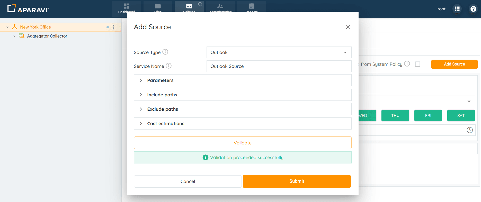
Task: Click the Service Name input field
Action: (x=279, y=66)
